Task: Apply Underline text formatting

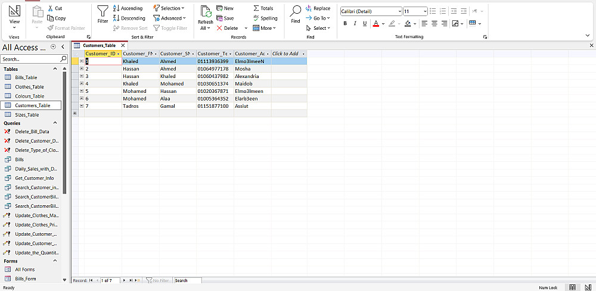Action: pos(365,24)
